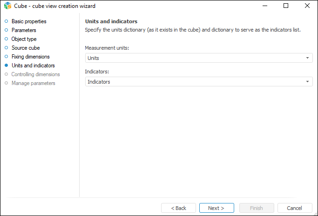Click the Fixing dimensions step bullet

pos(6,57)
